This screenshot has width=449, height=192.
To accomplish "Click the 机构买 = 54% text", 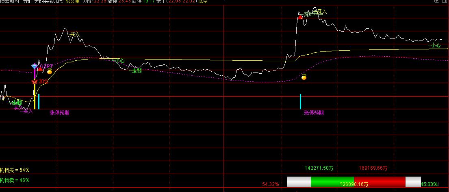I will (15, 170).
